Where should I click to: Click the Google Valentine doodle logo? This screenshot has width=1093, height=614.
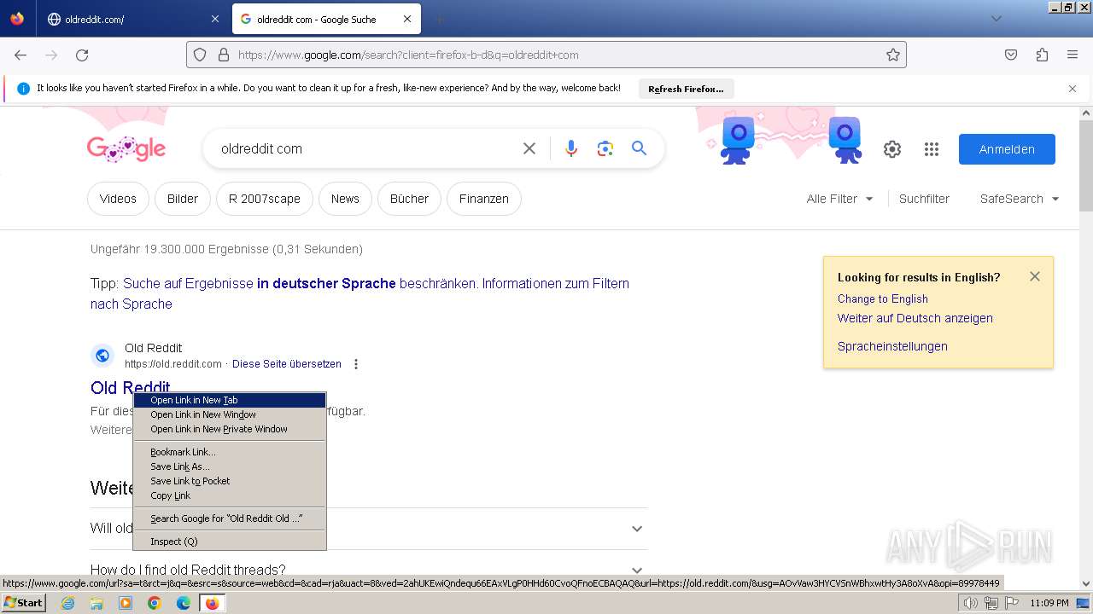click(126, 148)
